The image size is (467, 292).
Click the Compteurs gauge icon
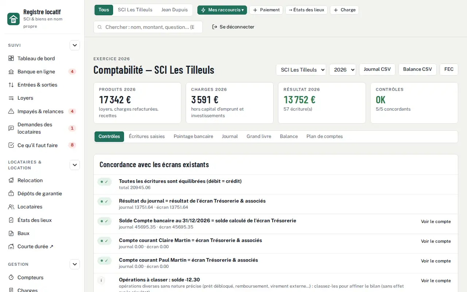pyautogui.click(x=11, y=277)
